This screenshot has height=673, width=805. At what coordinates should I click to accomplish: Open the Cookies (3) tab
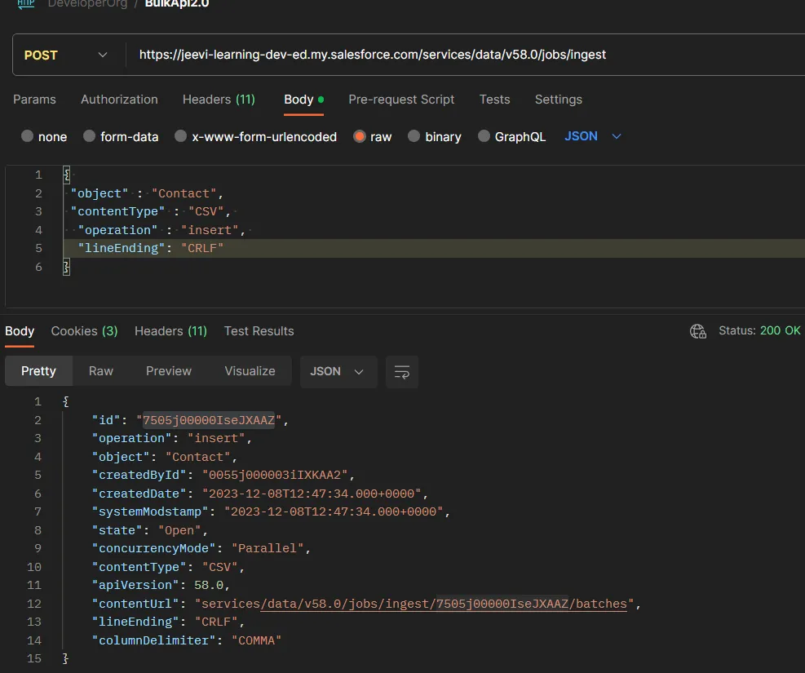click(x=84, y=331)
